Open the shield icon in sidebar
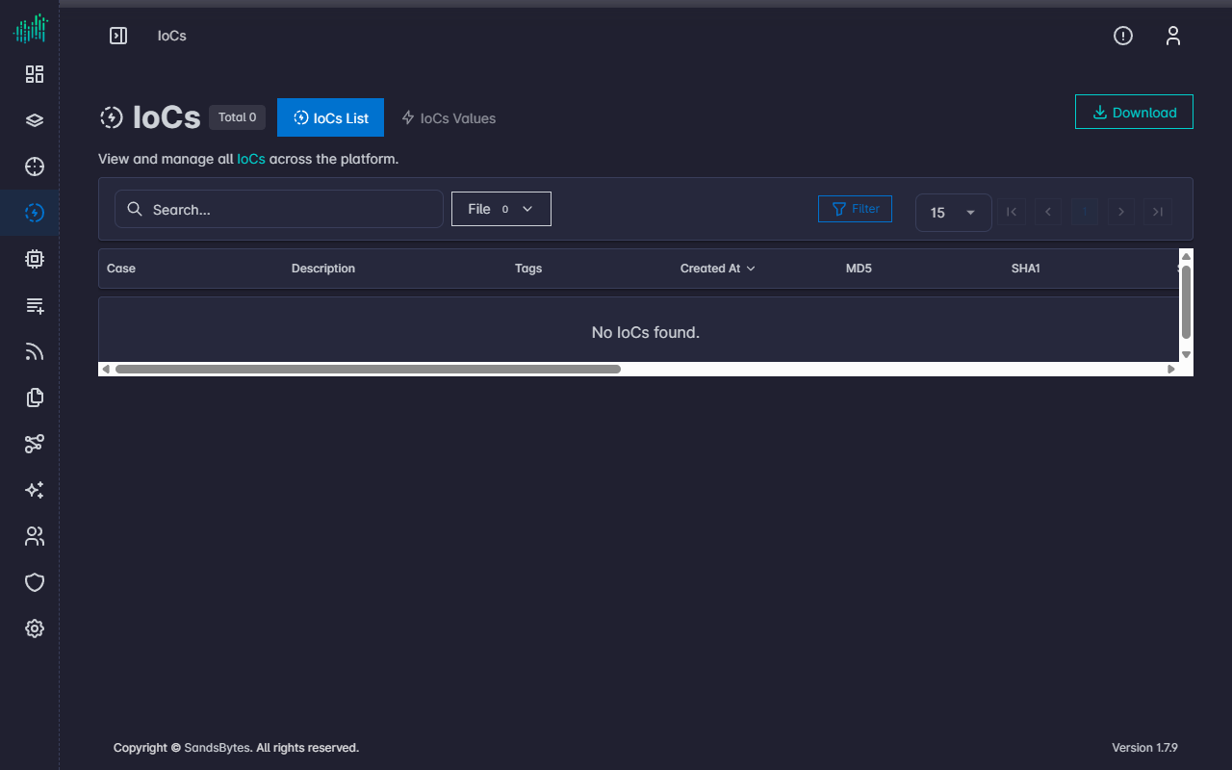Image resolution: width=1232 pixels, height=770 pixels. click(35, 582)
